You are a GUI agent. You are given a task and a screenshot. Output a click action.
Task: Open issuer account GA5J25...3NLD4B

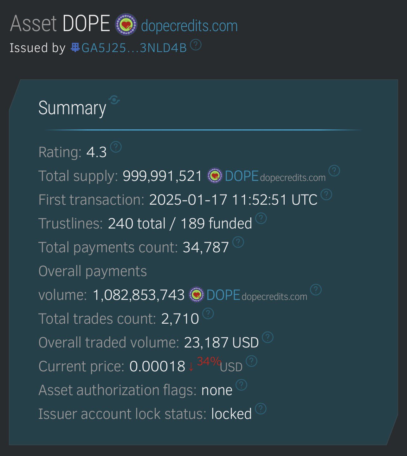click(x=134, y=48)
